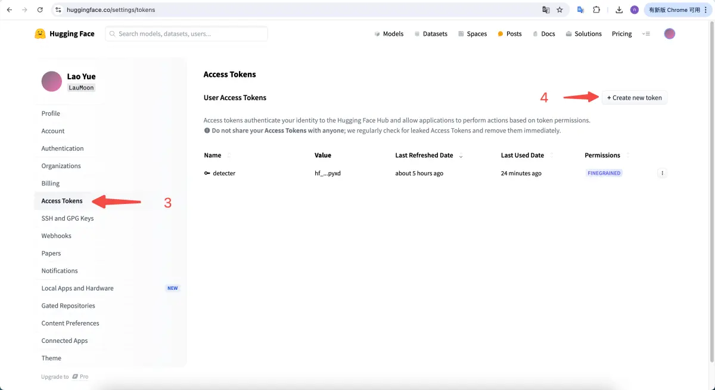
Task: Click the key icon beside detecter
Action: click(207, 173)
